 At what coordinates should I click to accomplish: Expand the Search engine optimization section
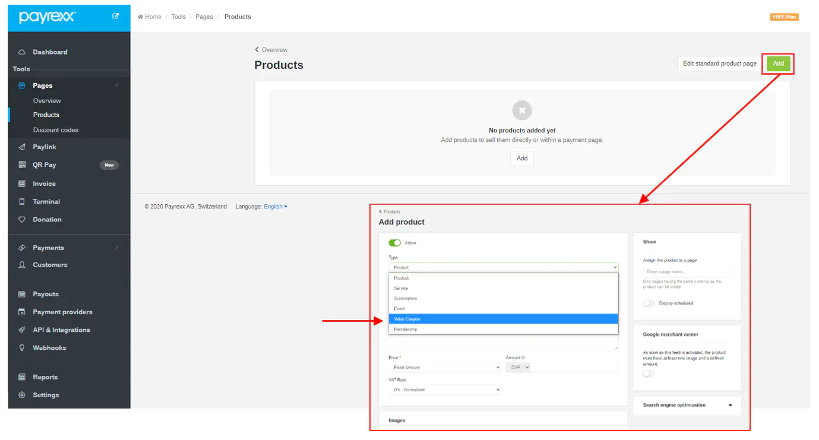[x=730, y=406]
